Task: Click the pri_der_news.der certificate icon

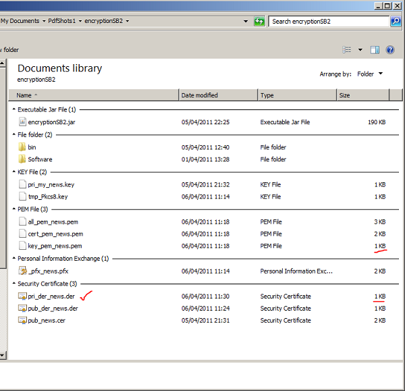Action: (x=22, y=296)
